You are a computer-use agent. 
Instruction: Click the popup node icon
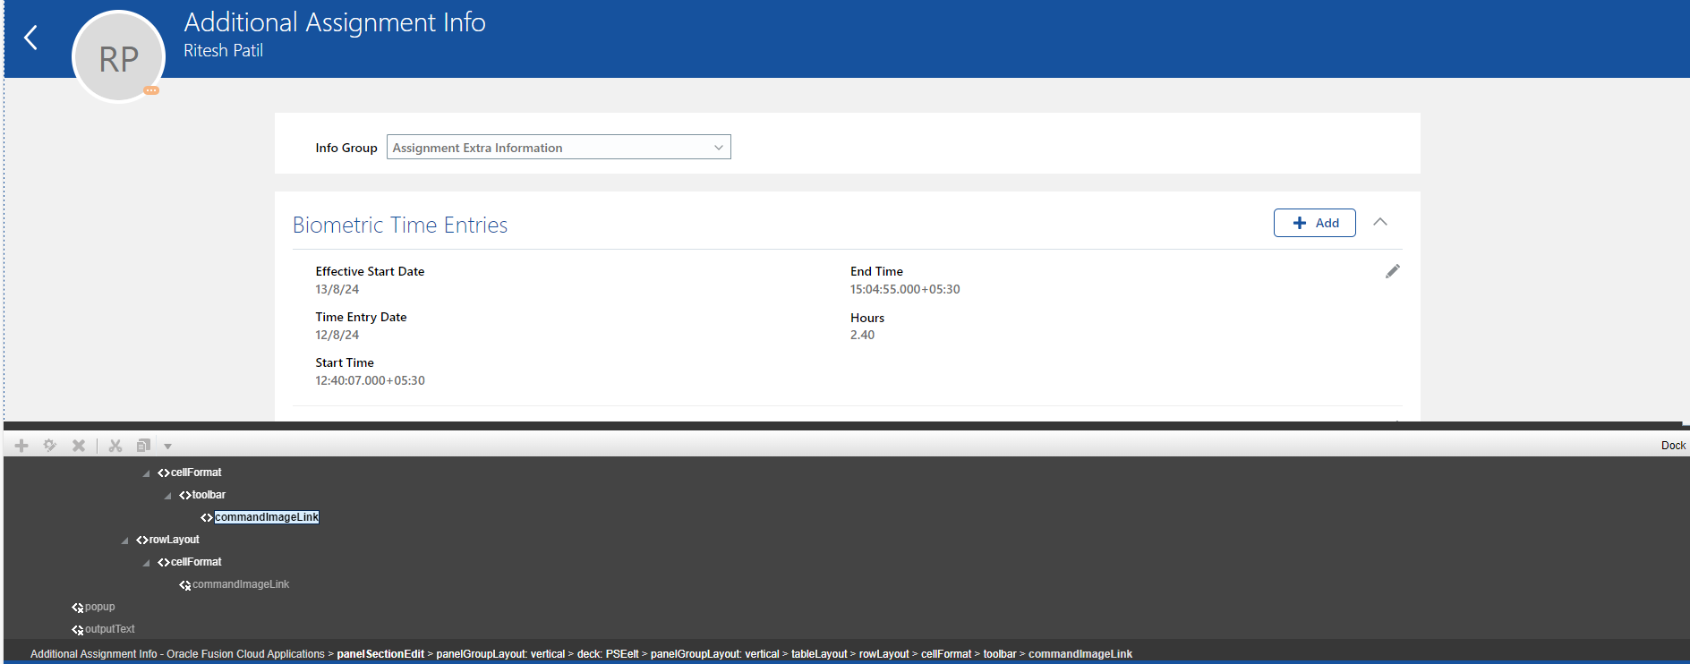[78, 608]
